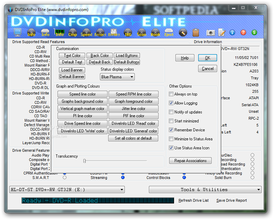Click Load Buttons
This screenshot has height=220, width=274.
127,56
